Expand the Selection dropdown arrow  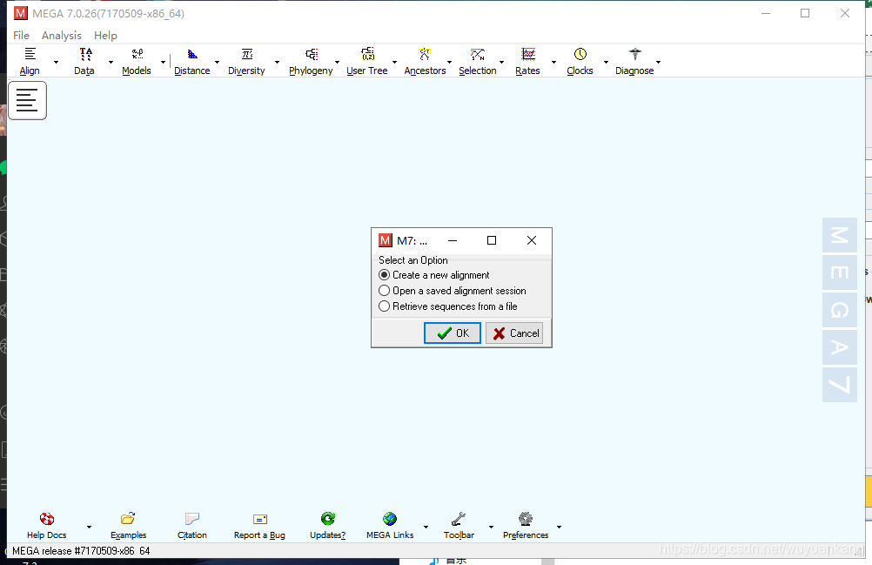501,63
